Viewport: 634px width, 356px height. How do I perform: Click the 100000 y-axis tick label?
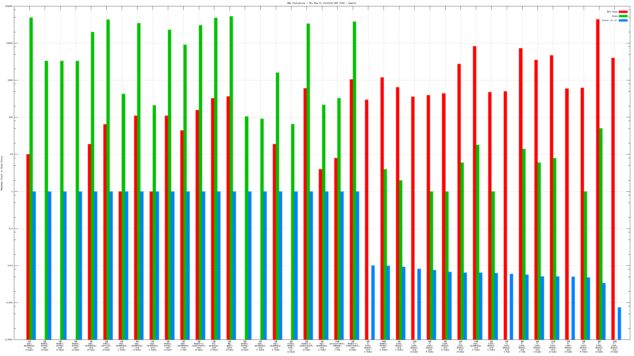tap(9, 6)
